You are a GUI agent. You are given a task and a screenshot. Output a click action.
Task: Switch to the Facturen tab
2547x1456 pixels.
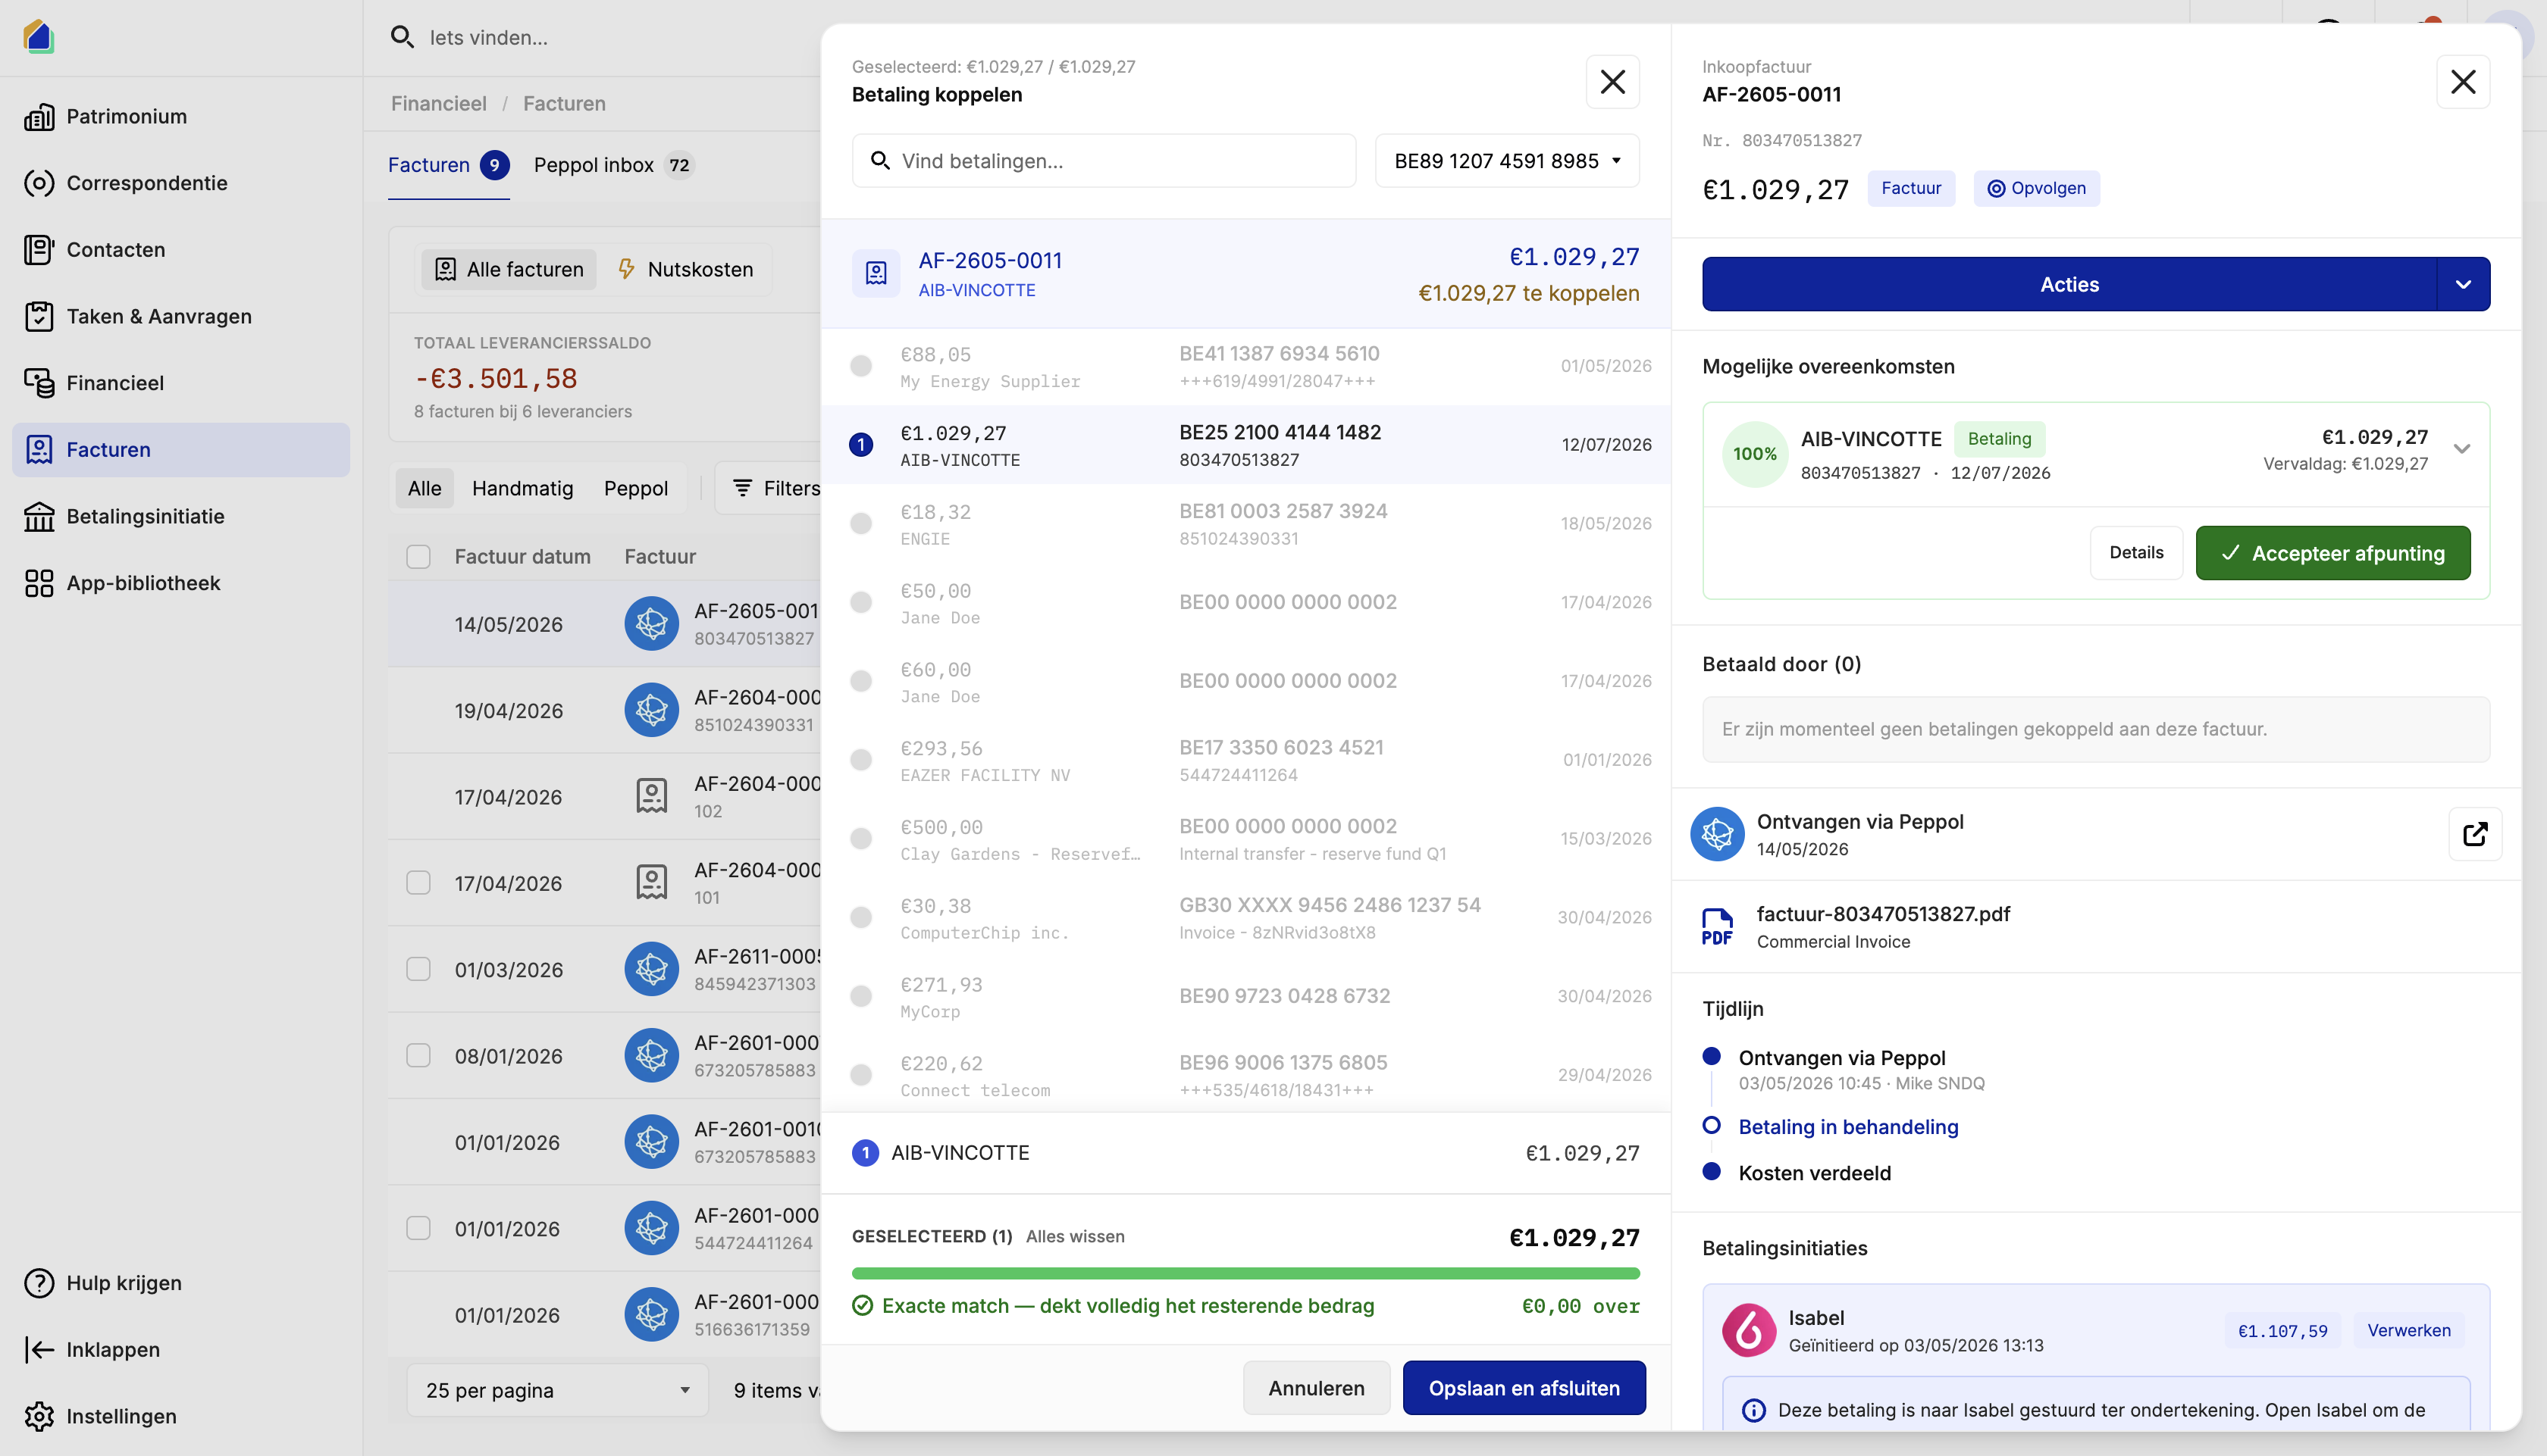[x=448, y=165]
